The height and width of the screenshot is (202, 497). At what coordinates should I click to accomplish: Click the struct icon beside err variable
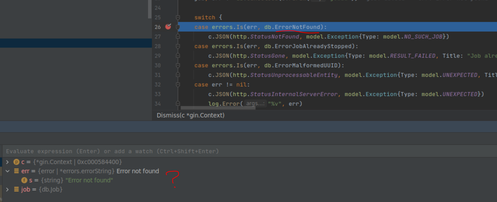tap(16, 171)
